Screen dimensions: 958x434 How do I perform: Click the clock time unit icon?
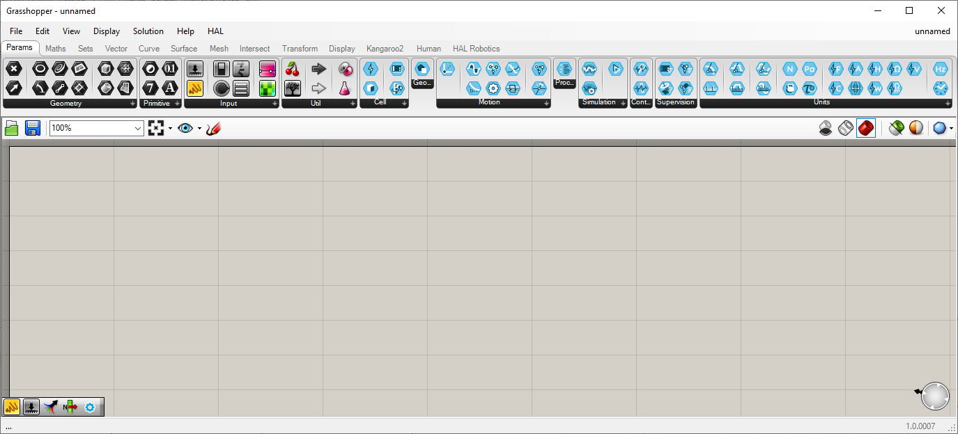941,88
